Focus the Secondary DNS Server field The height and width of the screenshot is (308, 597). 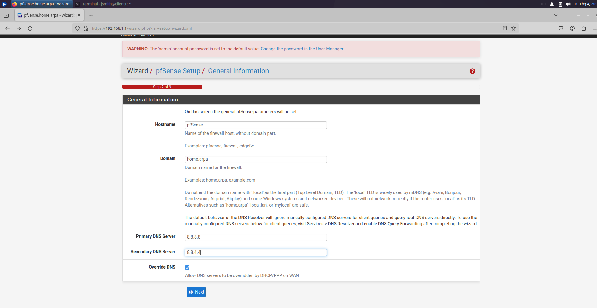click(256, 253)
